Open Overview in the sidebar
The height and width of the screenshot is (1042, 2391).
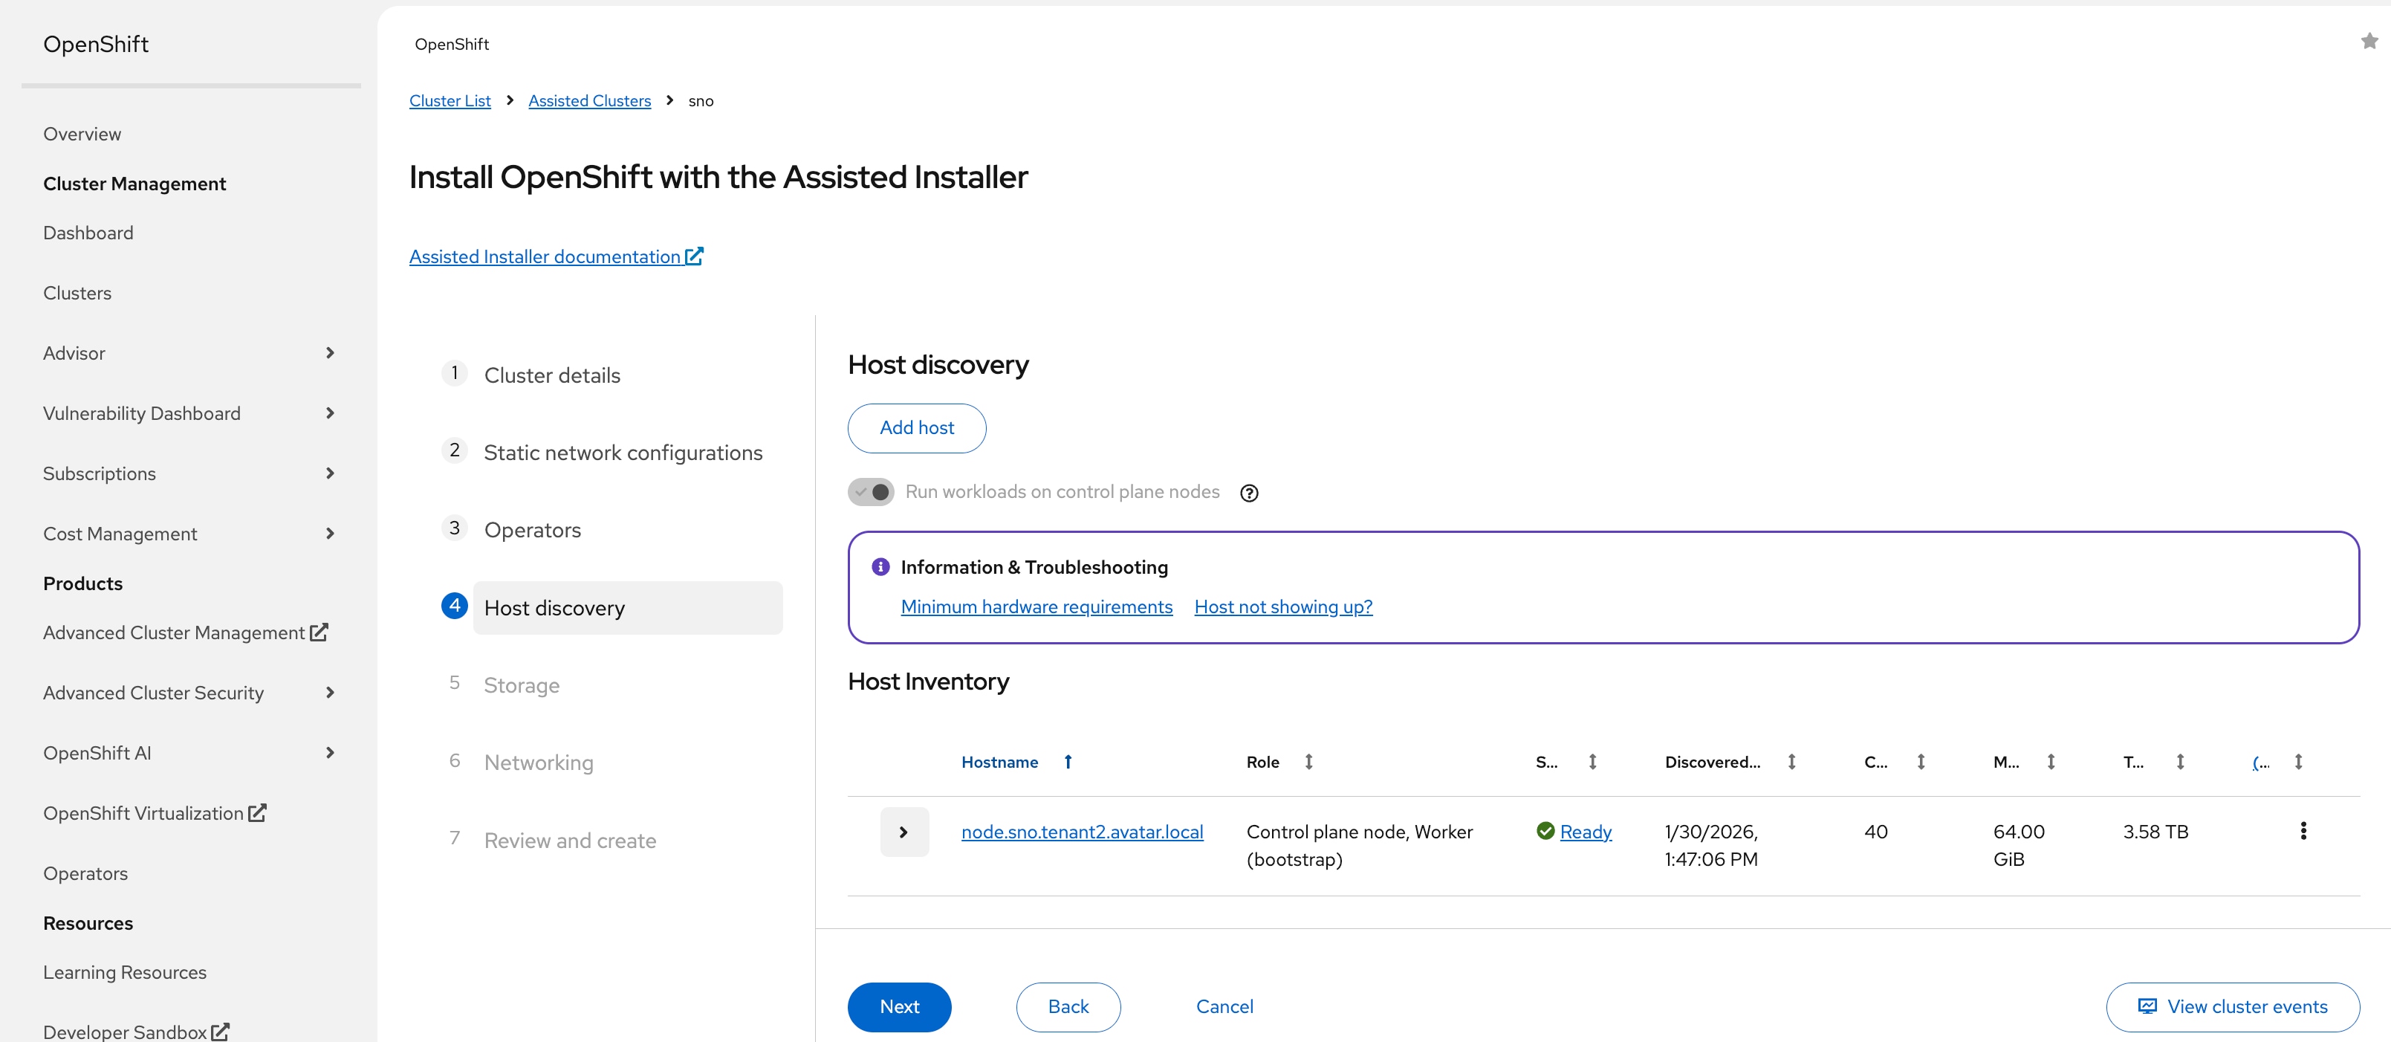82,134
